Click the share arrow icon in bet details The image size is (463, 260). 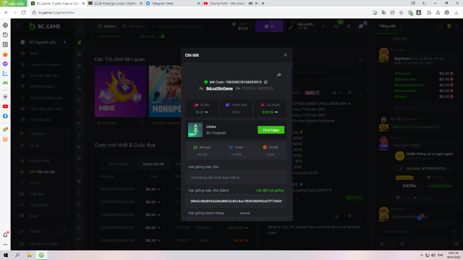[x=279, y=75]
